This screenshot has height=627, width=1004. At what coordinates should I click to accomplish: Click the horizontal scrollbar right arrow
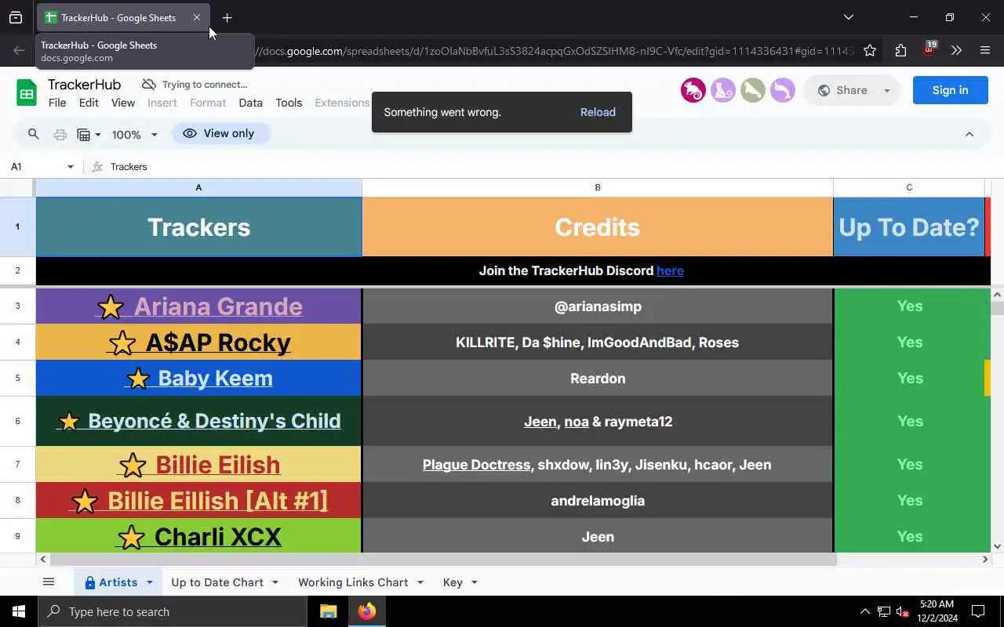coord(985,560)
